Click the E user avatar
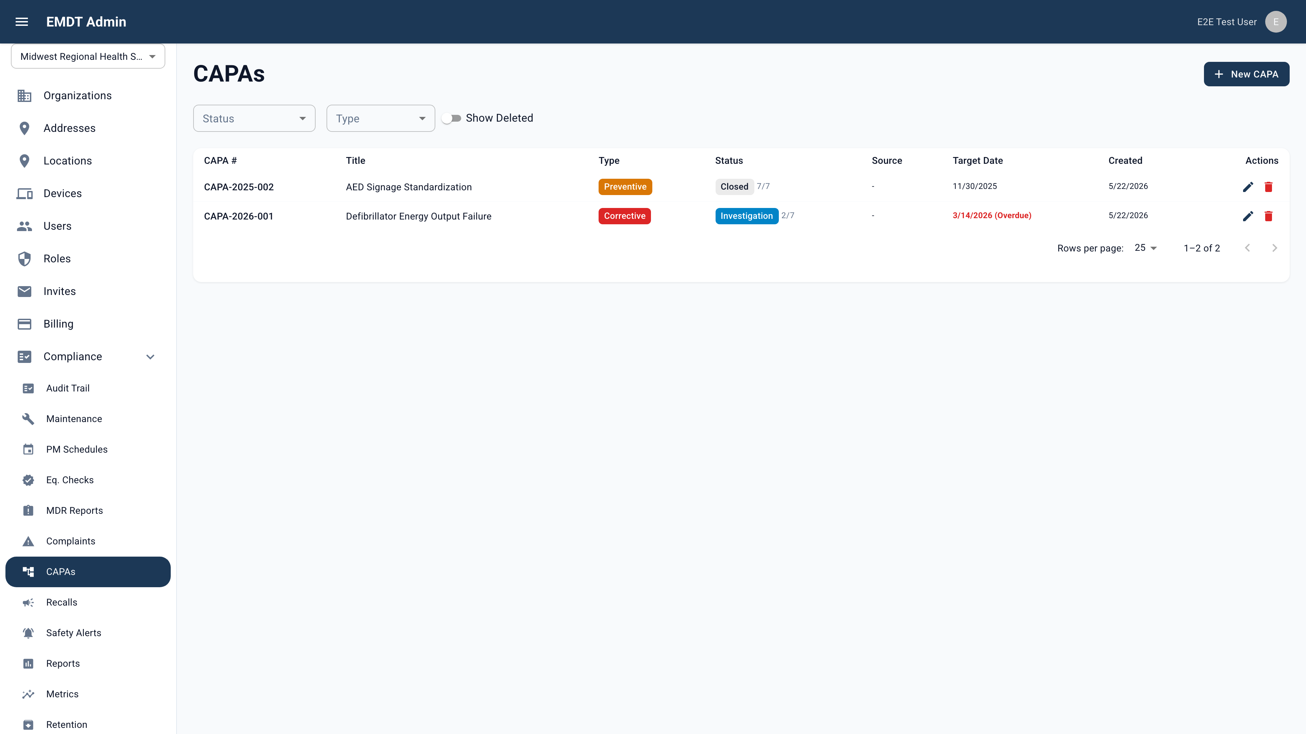Image resolution: width=1306 pixels, height=734 pixels. [1276, 22]
